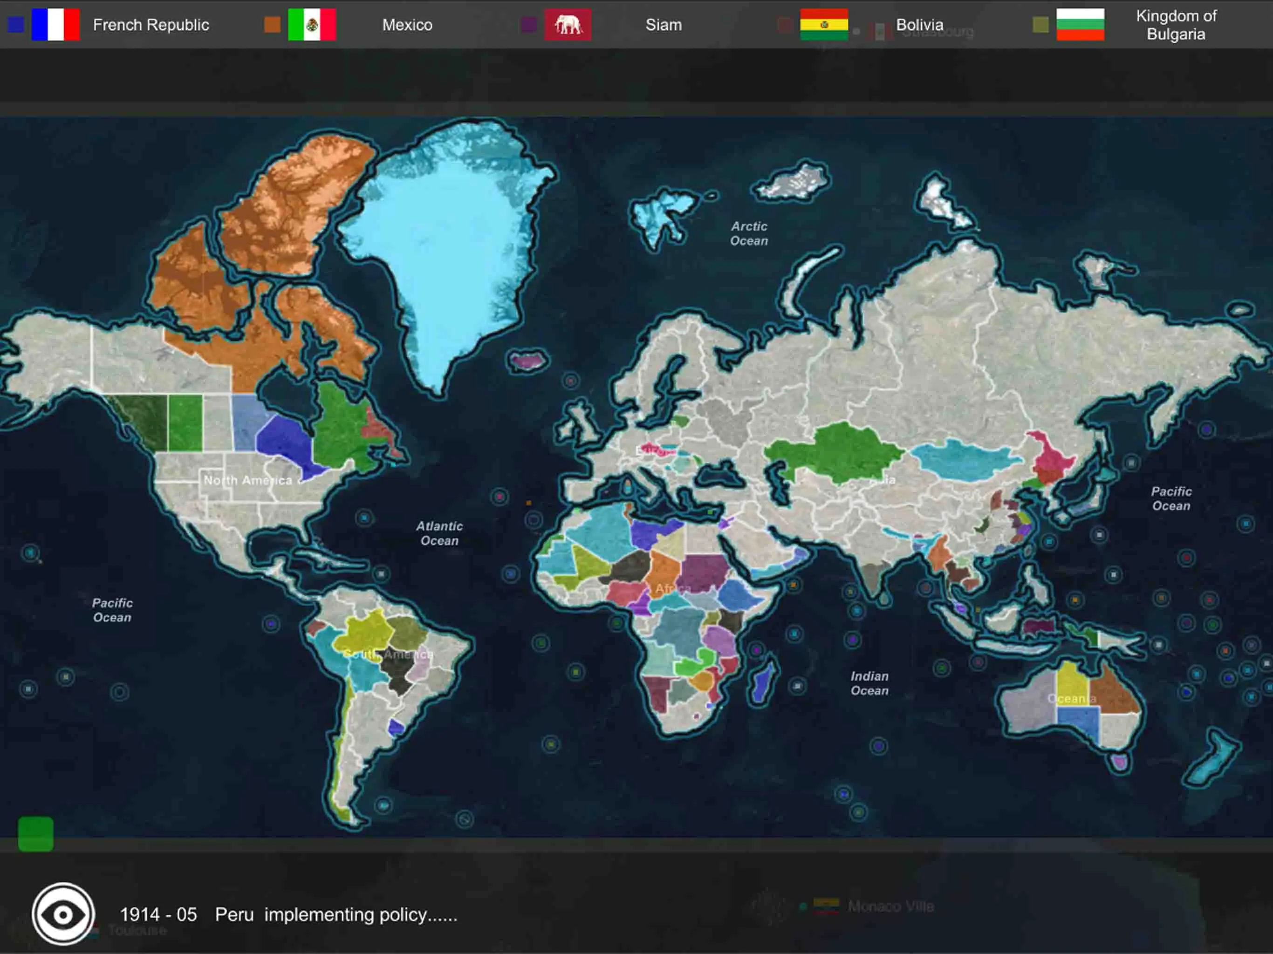
Task: Toggle North America region highlight
Action: pos(247,480)
